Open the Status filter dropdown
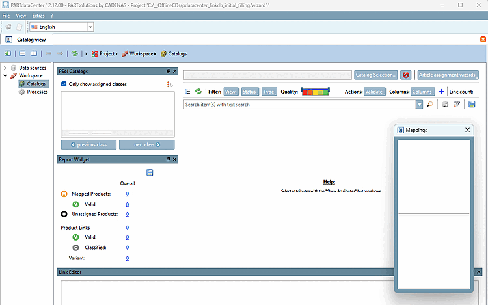This screenshot has height=305, width=488. pyautogui.click(x=250, y=92)
